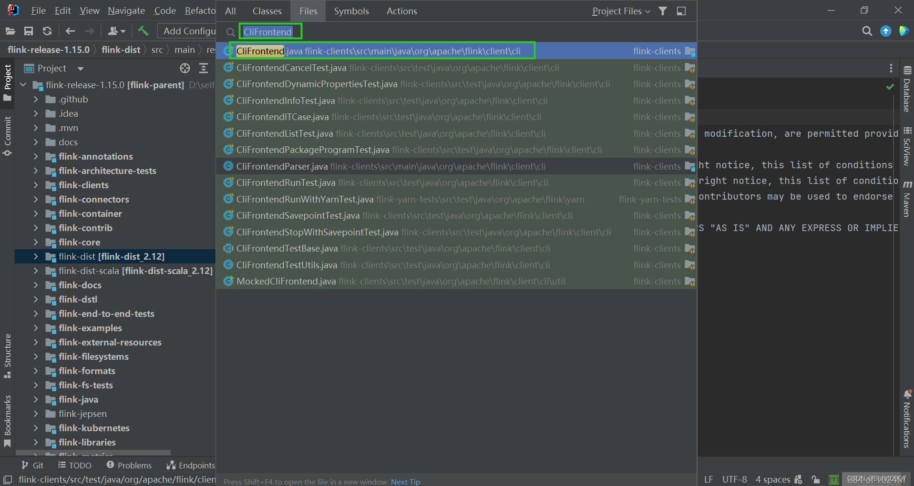This screenshot has width=914, height=486.
Task: Open the Notifications tool window
Action: tap(907, 419)
